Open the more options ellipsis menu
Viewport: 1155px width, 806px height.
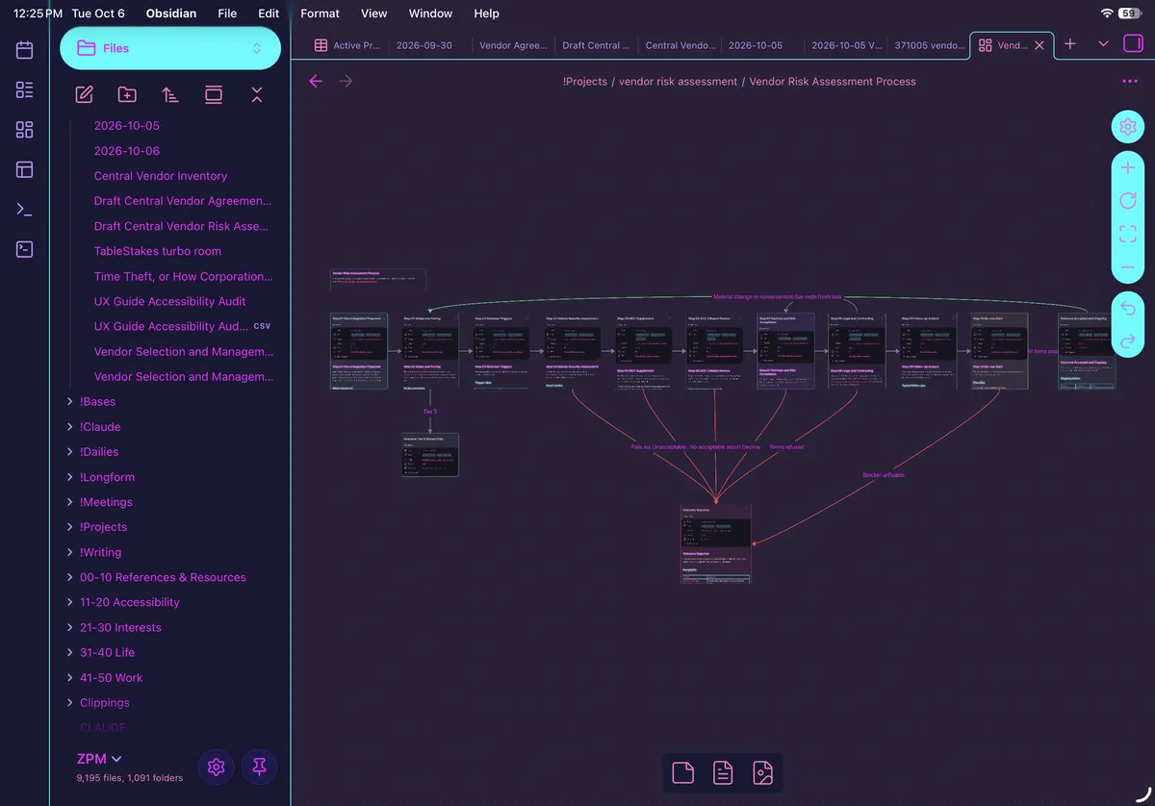click(1130, 82)
